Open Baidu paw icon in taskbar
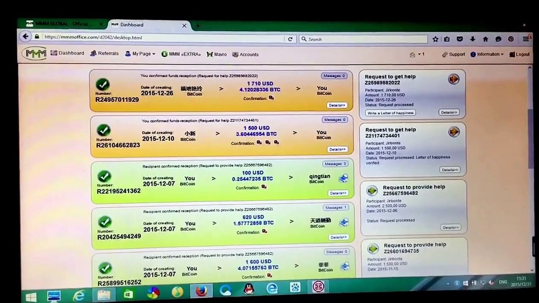Screen dimensions: 539x303 click(x=295, y=288)
